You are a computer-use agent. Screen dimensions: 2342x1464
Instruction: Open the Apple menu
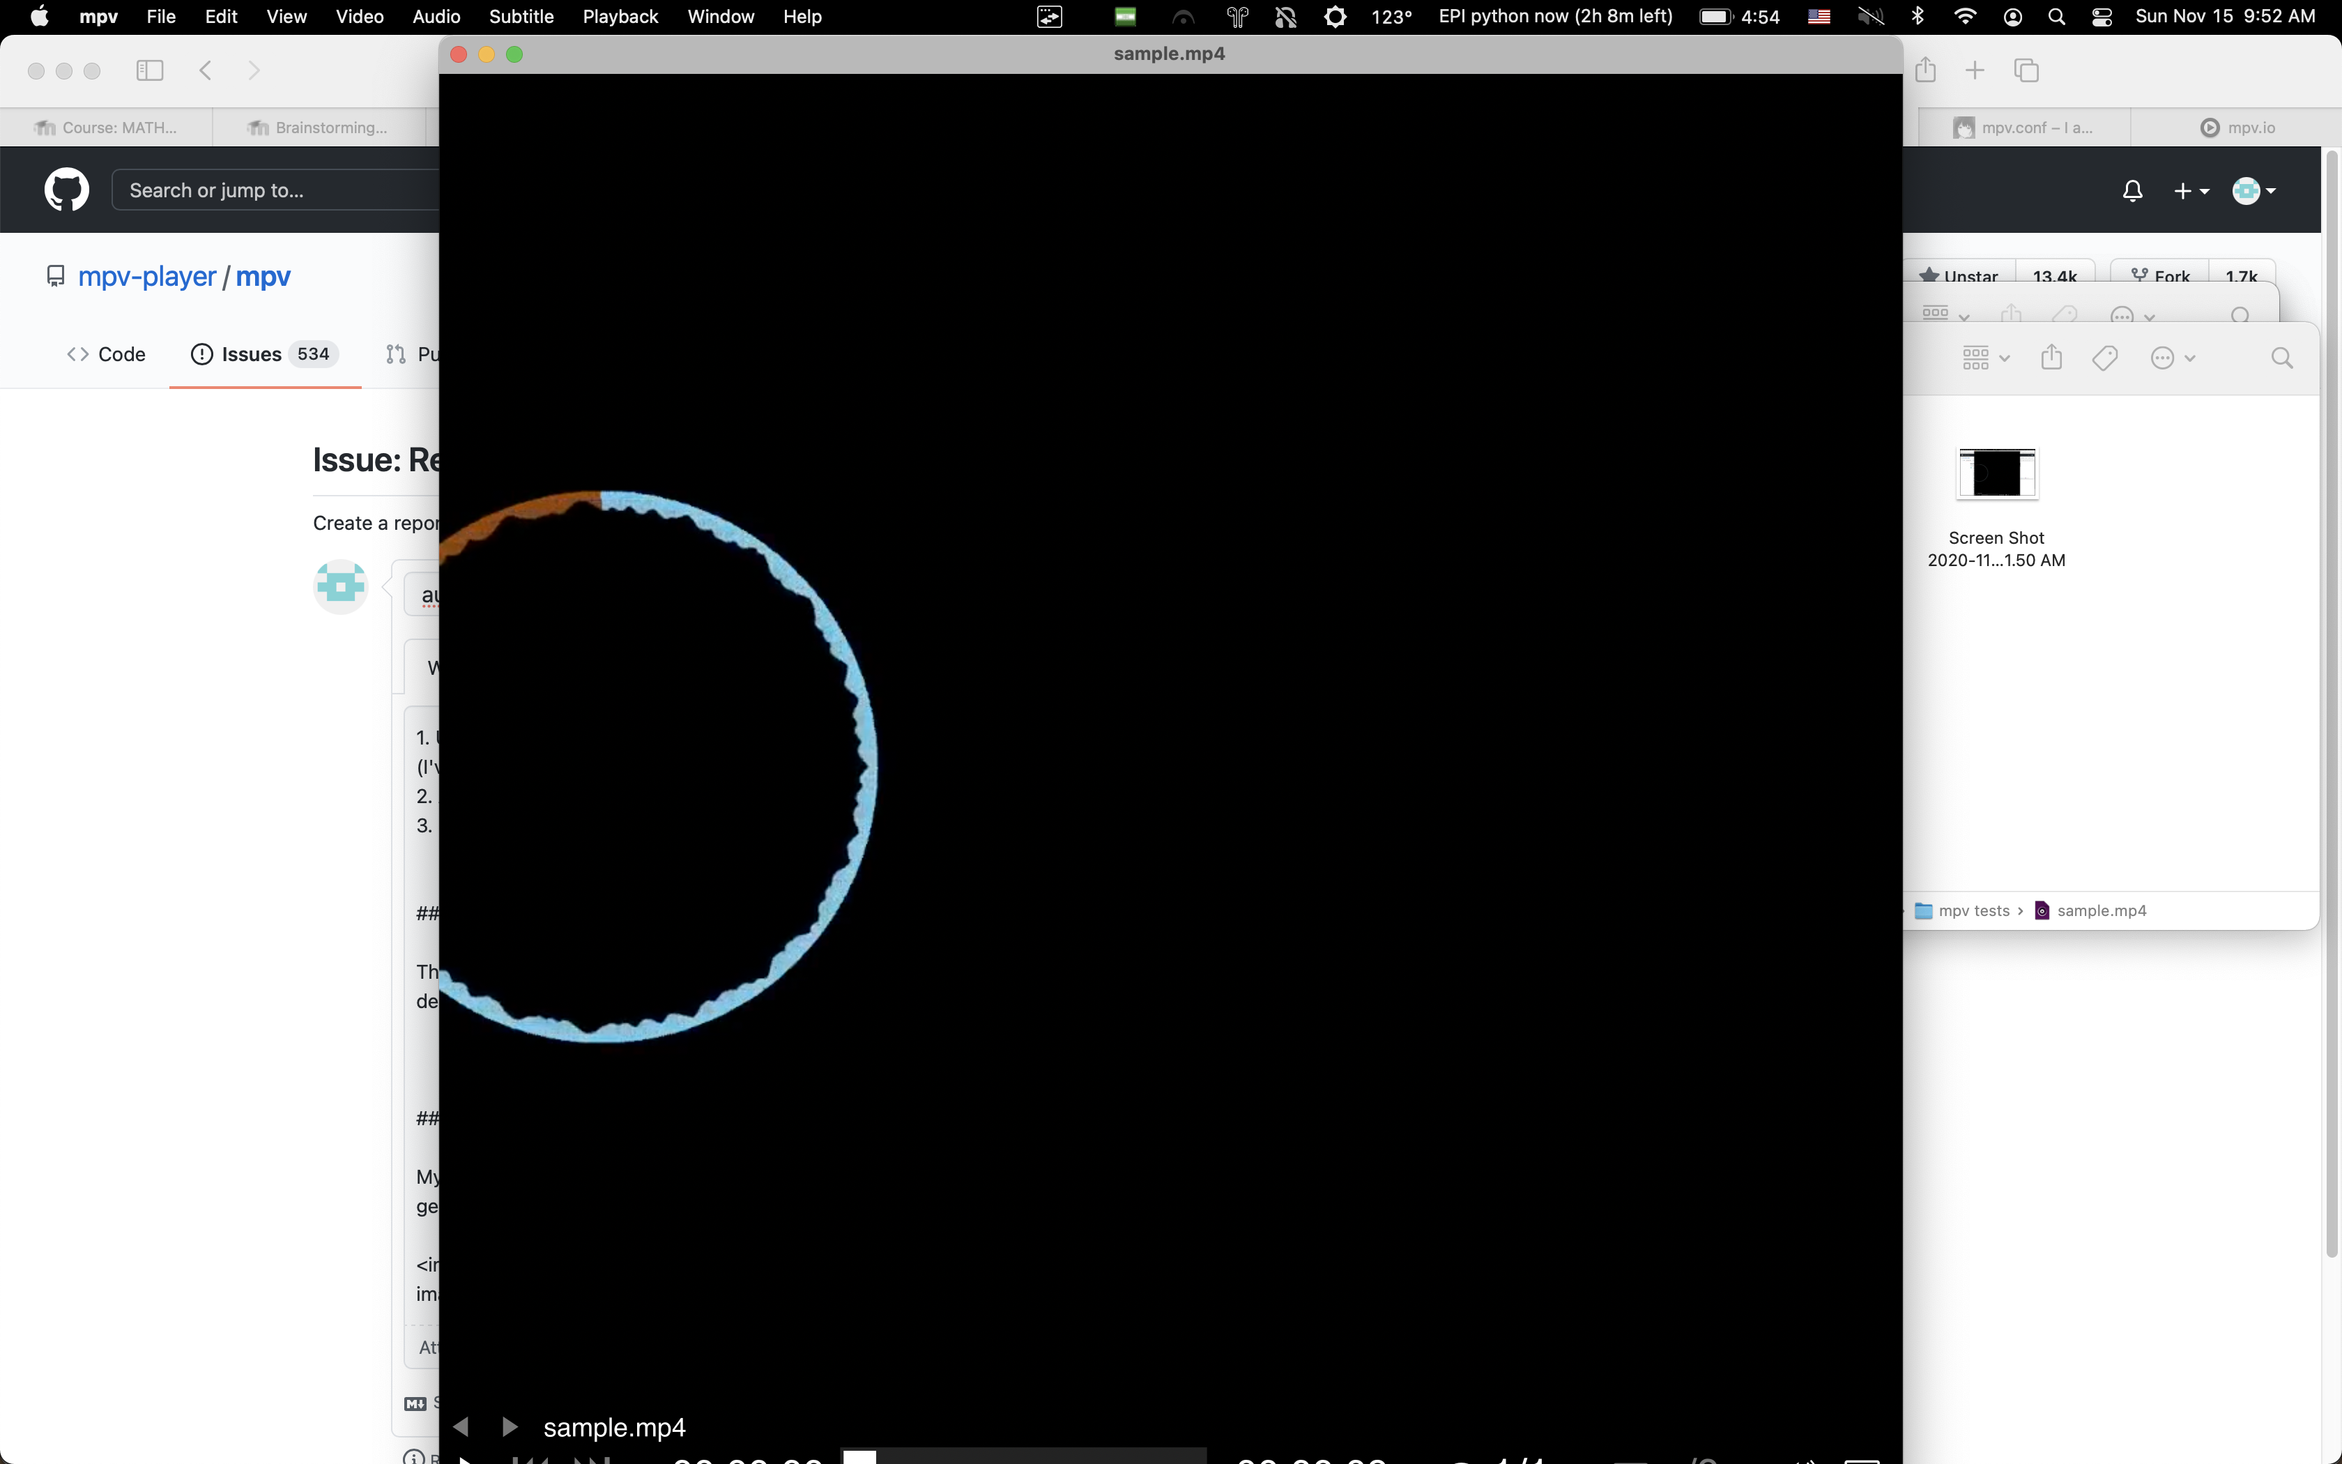pyautogui.click(x=40, y=17)
